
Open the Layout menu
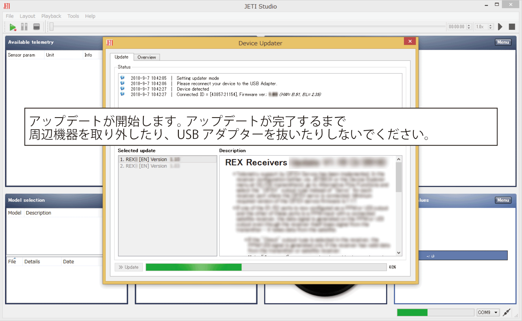tap(27, 16)
